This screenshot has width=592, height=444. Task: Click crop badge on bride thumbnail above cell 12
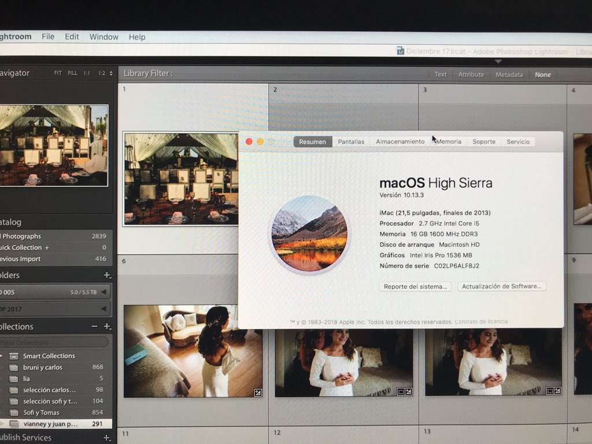[401, 391]
